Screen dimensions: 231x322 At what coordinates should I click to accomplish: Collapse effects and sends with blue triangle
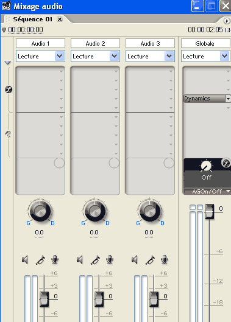pyautogui.click(x=7, y=63)
